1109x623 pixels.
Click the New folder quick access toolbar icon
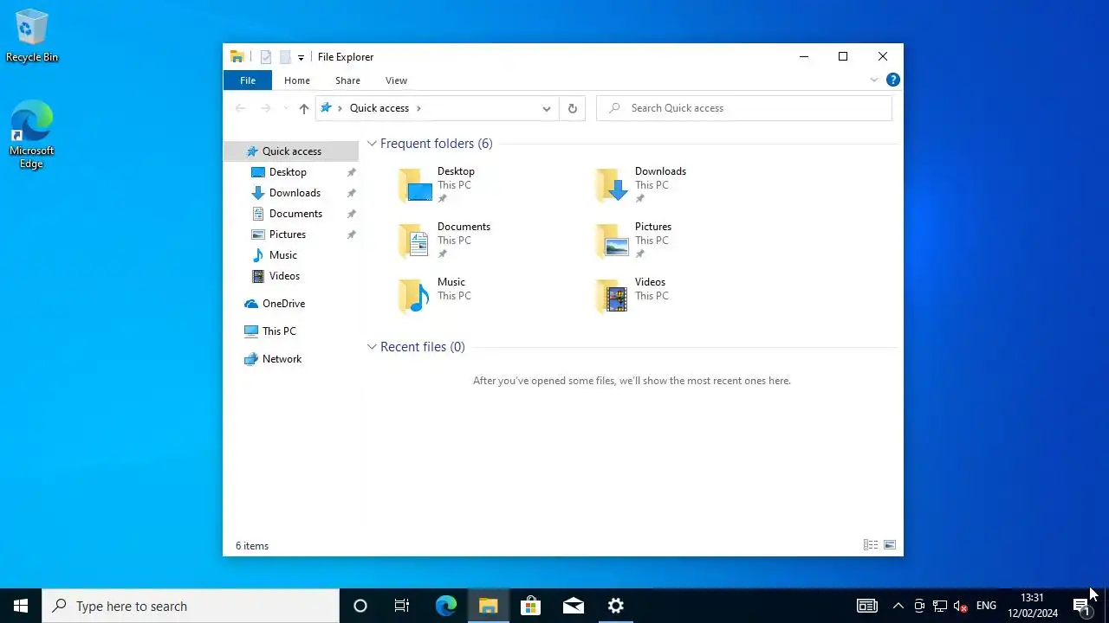(x=285, y=57)
